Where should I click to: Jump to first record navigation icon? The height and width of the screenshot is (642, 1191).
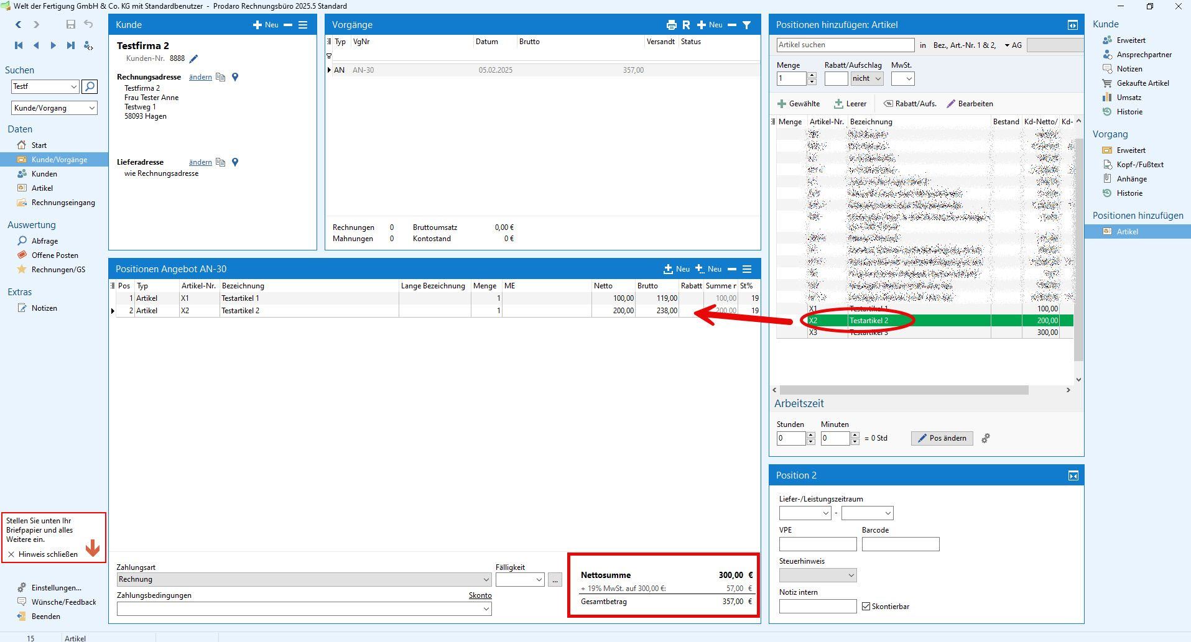click(19, 45)
